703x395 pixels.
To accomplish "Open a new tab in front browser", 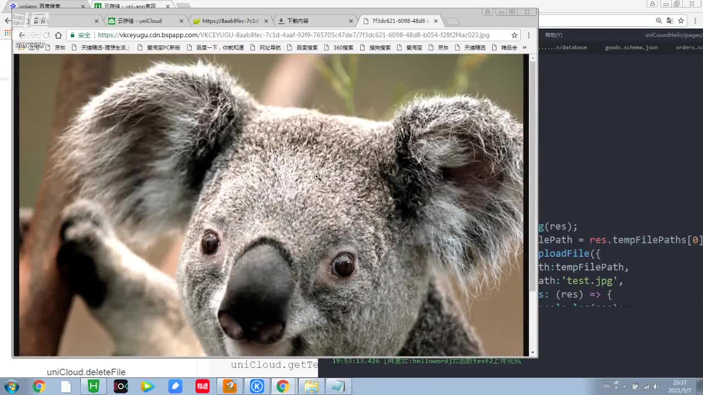I will click(x=451, y=21).
